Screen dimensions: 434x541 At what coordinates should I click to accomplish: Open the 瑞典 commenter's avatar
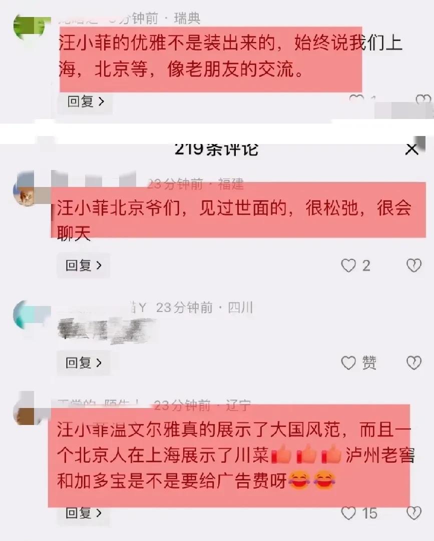click(30, 26)
